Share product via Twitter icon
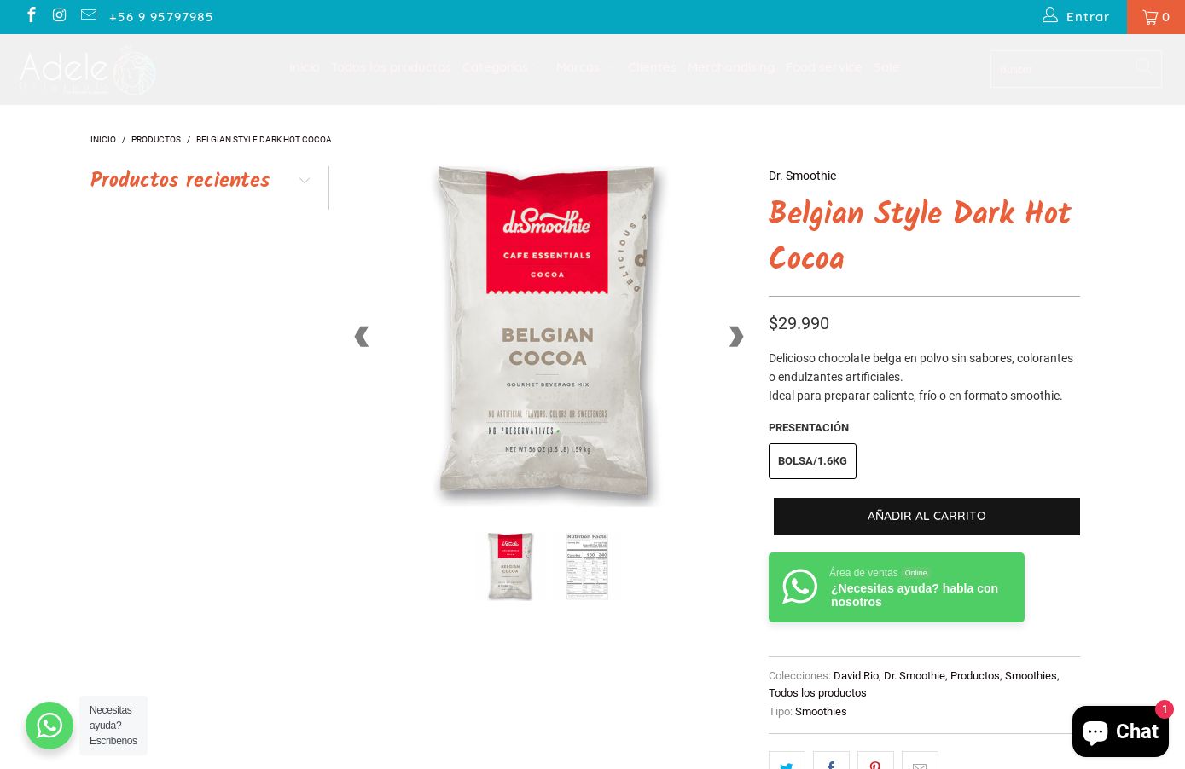The height and width of the screenshot is (769, 1185). (787, 760)
